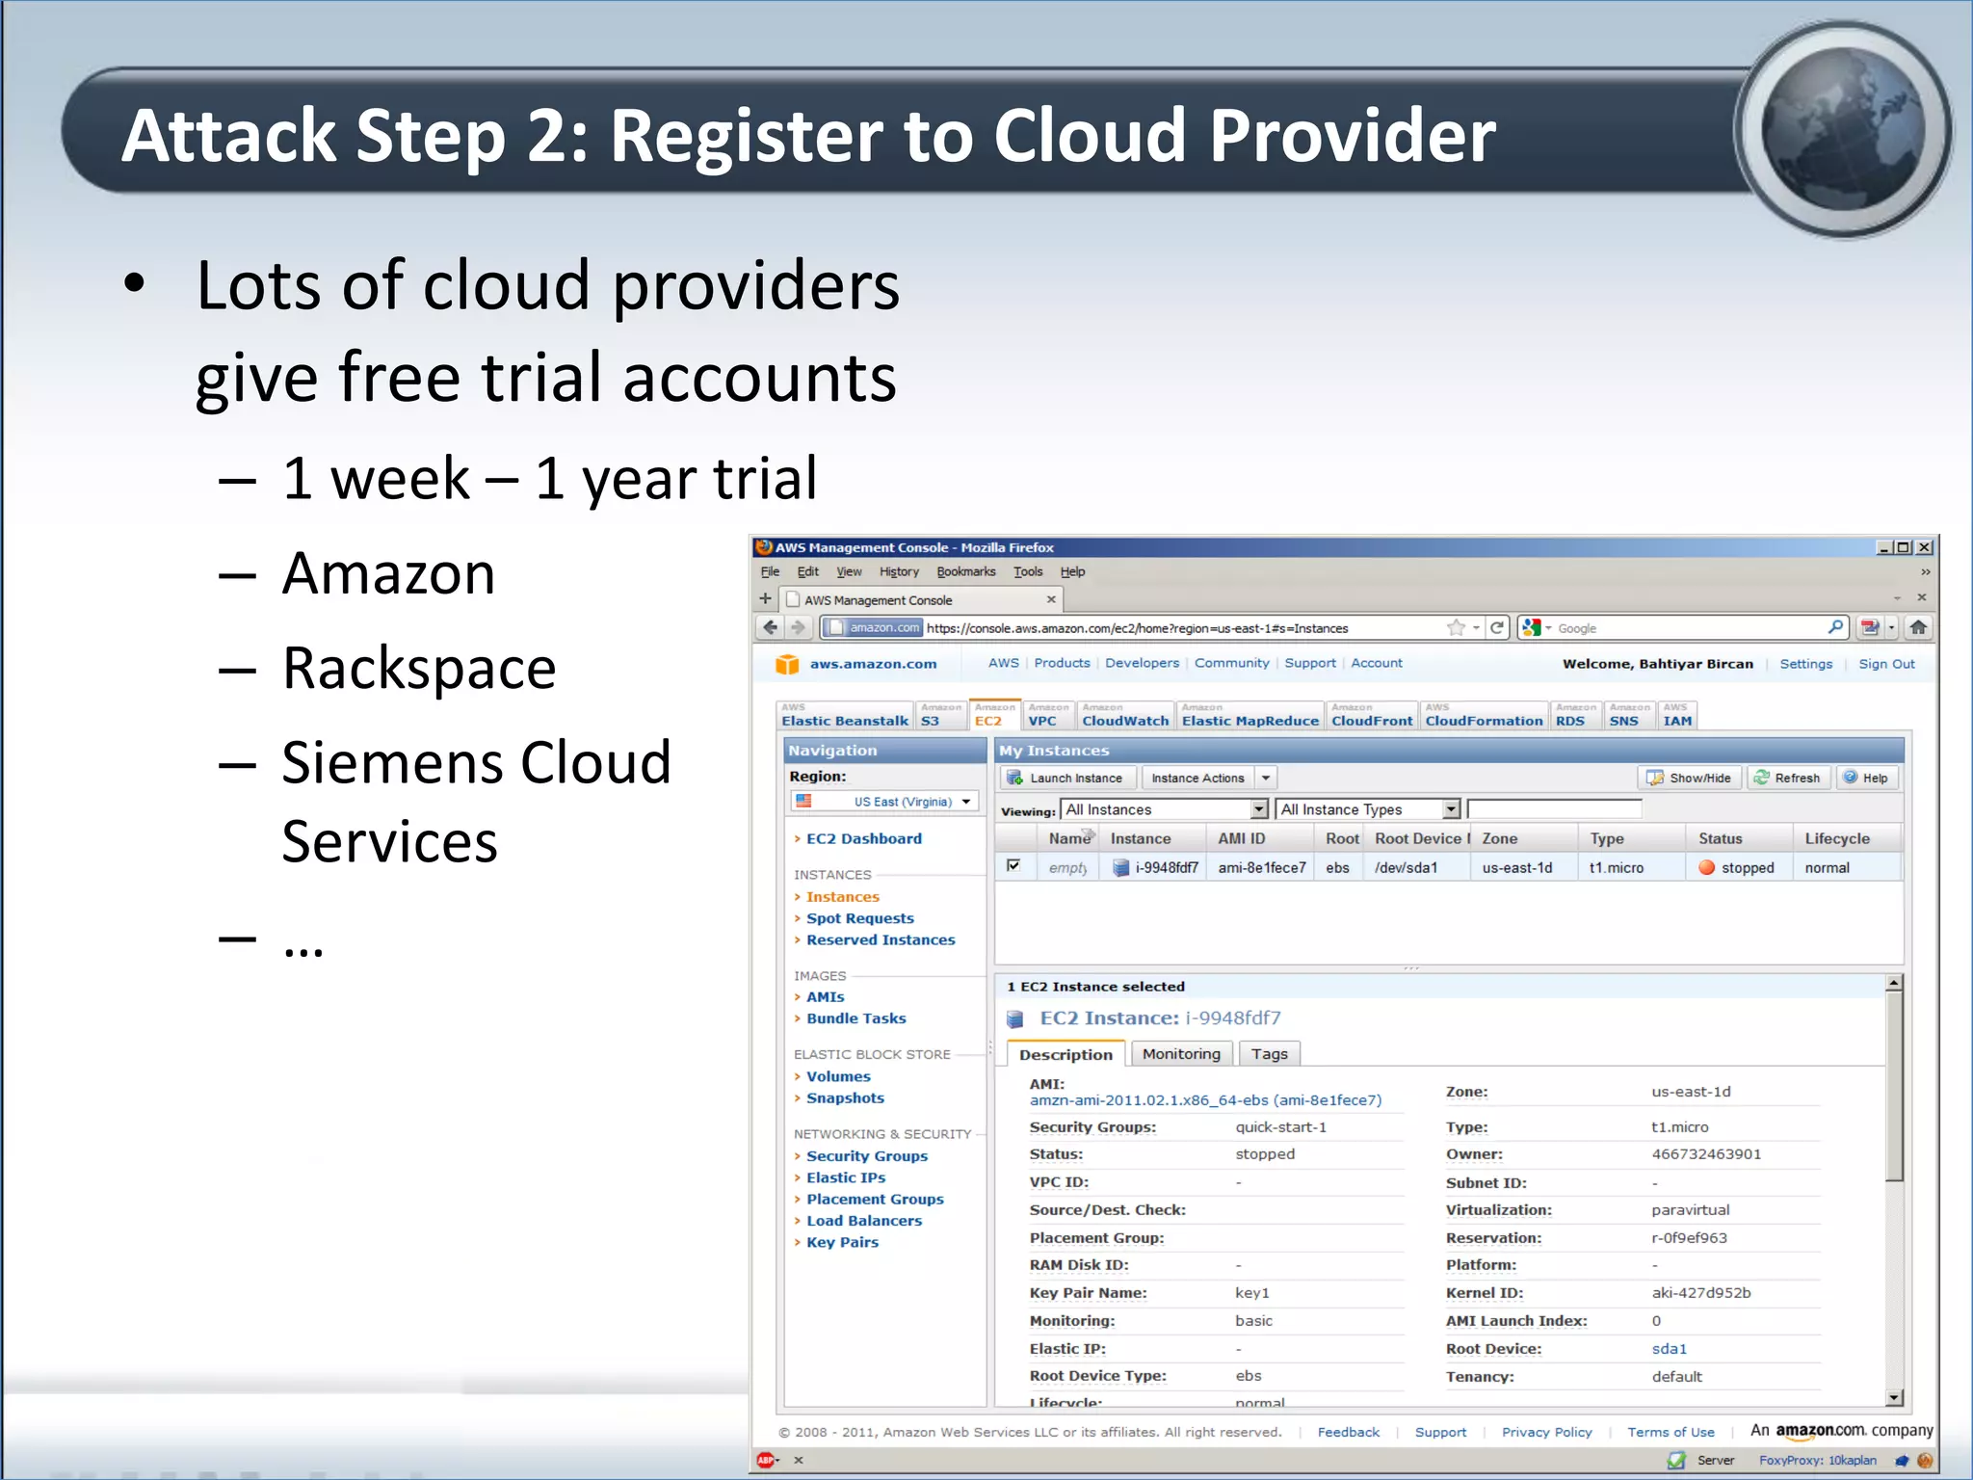This screenshot has height=1480, width=1973.
Task: Click the AMI link amzn-ami-2011.02.1.x86_64-ebs
Action: [1205, 1100]
